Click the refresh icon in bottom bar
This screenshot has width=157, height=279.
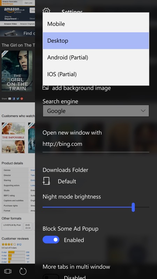tap(23, 271)
